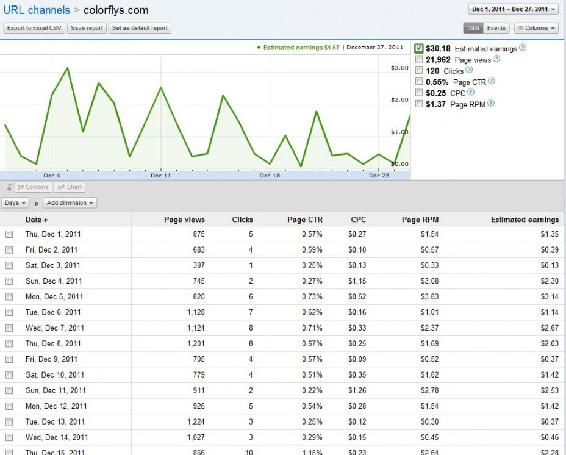Screen dimensions: 566x455
Task: Sort by Page views column header
Action: click(x=184, y=220)
